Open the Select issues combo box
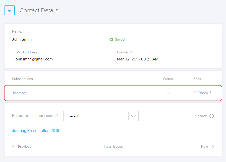The height and width of the screenshot is (162, 226). click(95, 116)
